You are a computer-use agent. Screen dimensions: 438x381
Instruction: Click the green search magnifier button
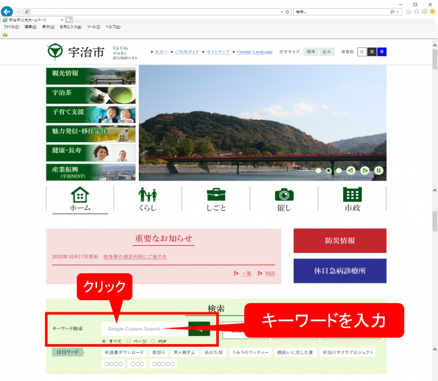[199, 328]
